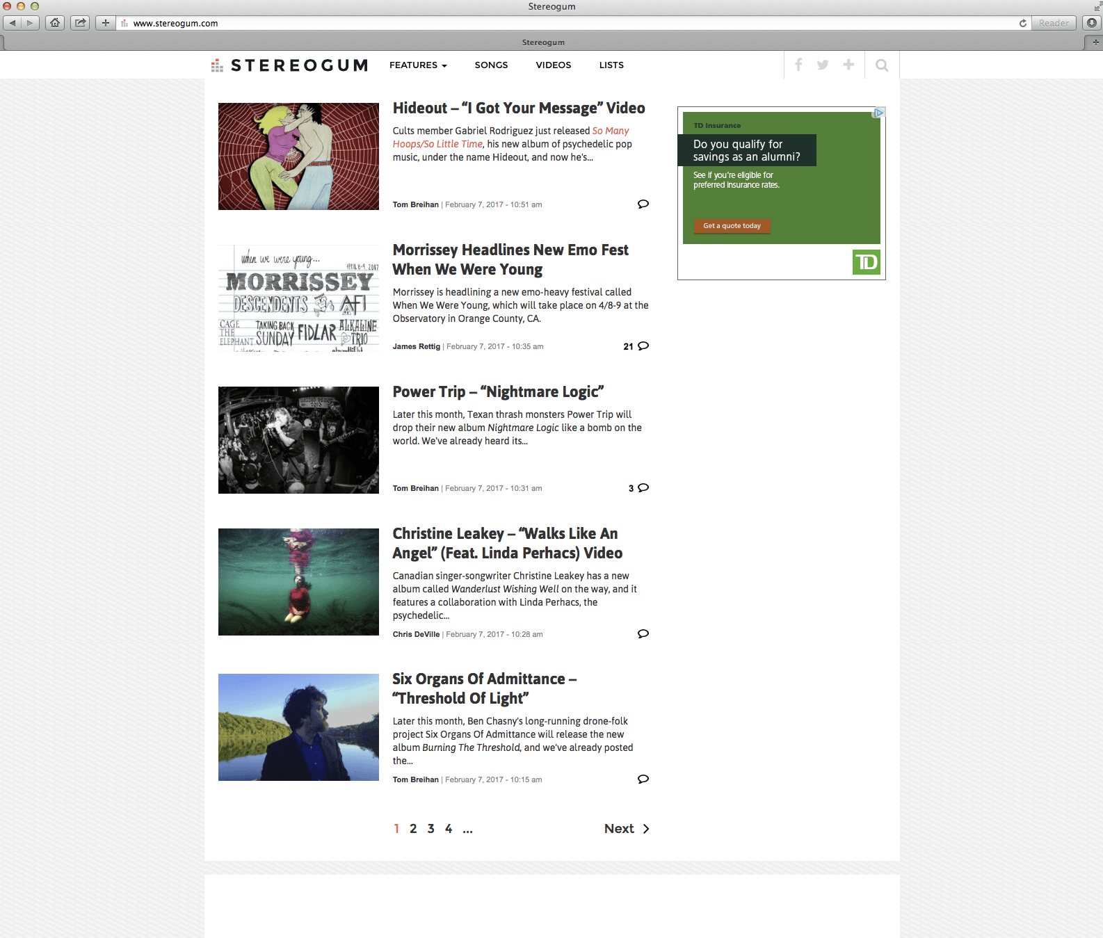Image resolution: width=1103 pixels, height=938 pixels.
Task: Click author name James Rettig
Action: pyautogui.click(x=417, y=346)
